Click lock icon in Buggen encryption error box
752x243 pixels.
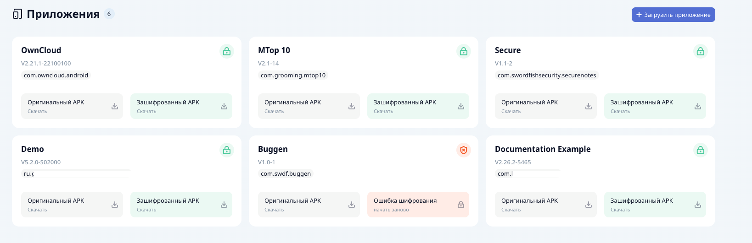[461, 205]
